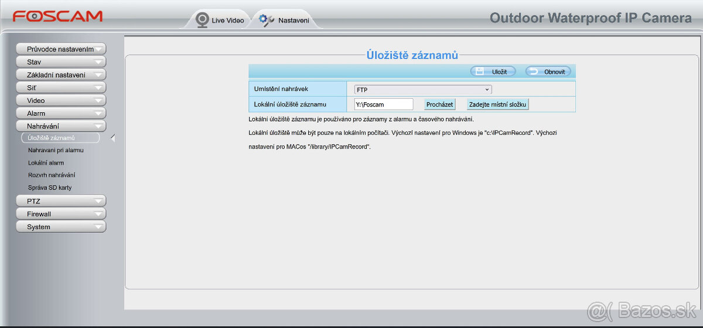Select Nahrávání při alarmu submenu item

(x=56, y=150)
